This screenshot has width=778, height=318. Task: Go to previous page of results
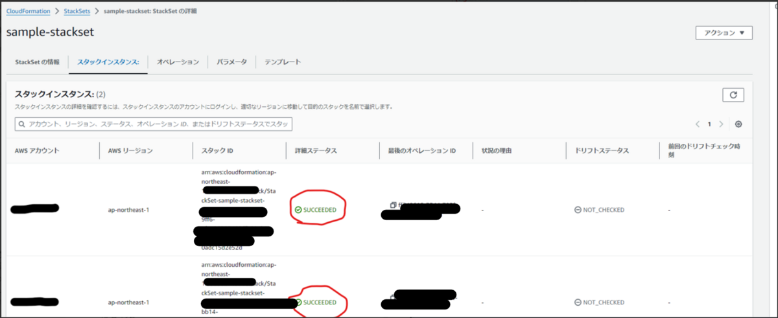tap(698, 124)
